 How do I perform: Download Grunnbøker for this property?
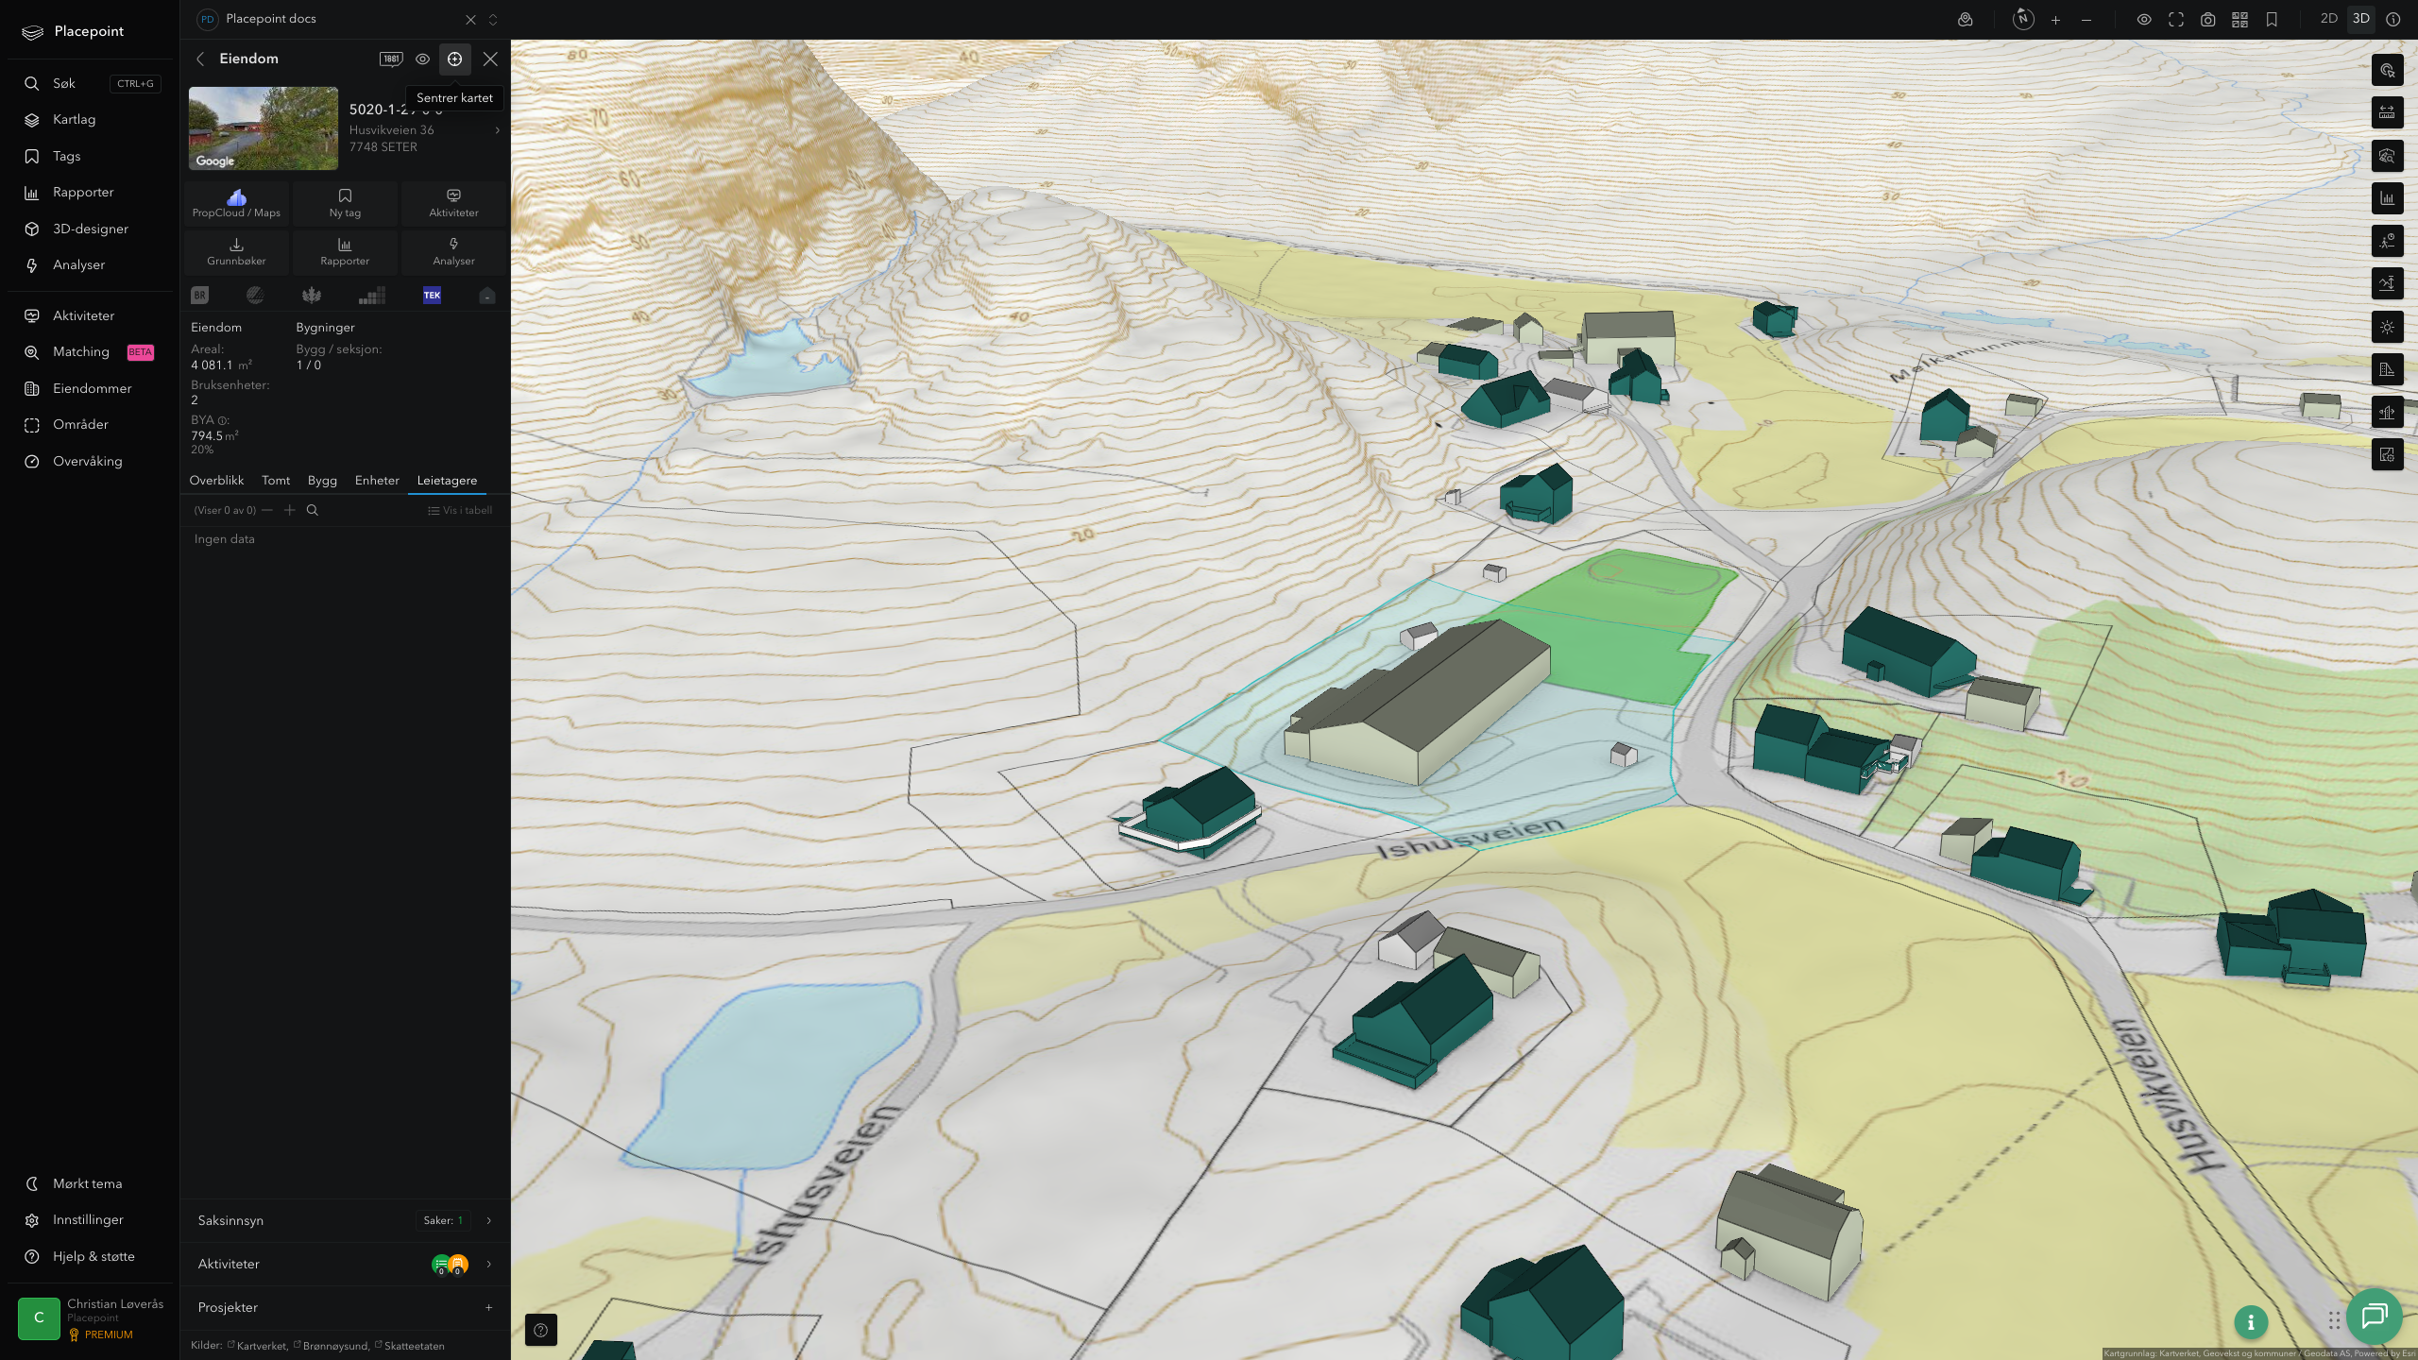pyautogui.click(x=236, y=251)
